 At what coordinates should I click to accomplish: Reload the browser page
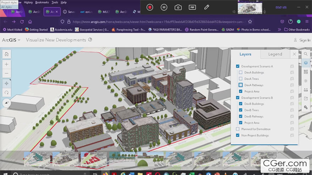click(x=22, y=22)
